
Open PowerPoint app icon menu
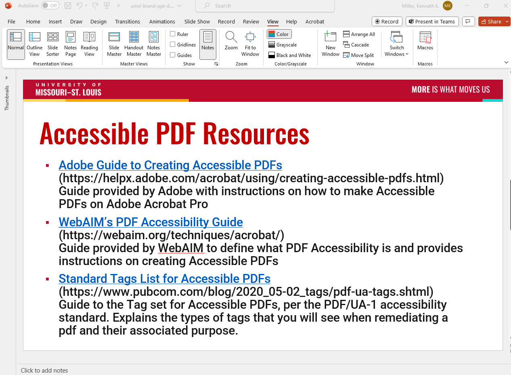click(x=8, y=6)
